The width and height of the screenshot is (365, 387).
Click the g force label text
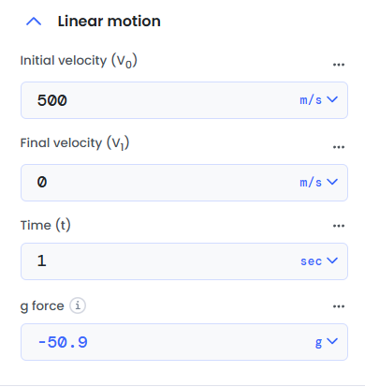coord(42,305)
